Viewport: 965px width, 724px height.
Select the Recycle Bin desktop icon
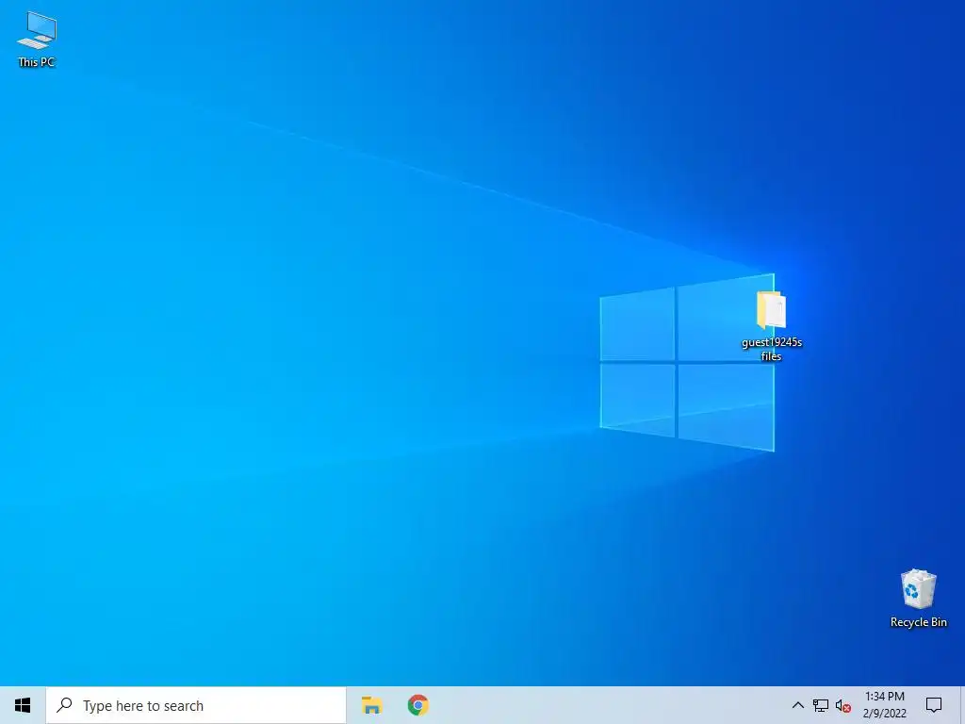coord(918,598)
